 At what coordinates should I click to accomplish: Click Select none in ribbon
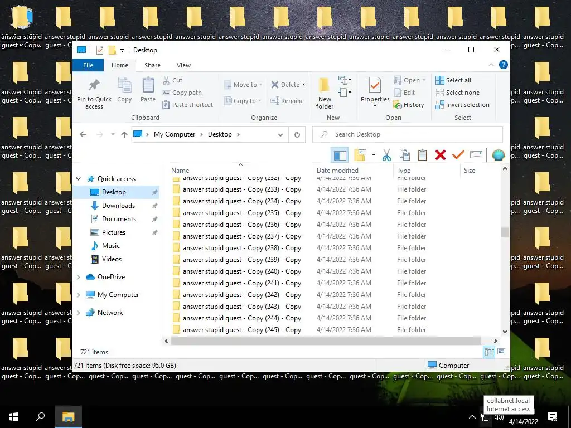[x=458, y=93]
